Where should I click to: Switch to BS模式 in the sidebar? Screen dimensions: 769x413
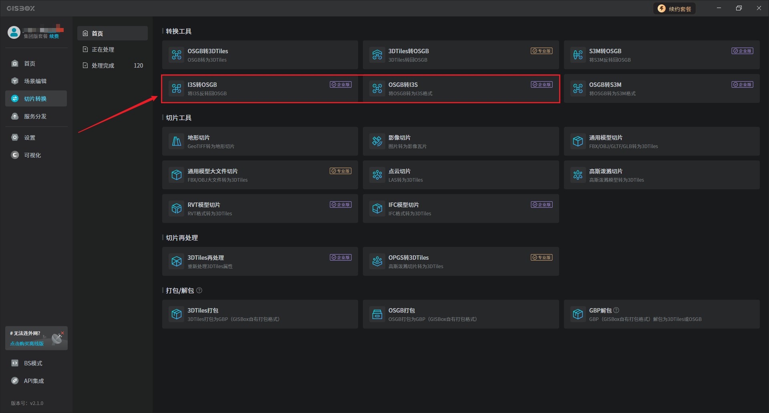[x=33, y=363]
